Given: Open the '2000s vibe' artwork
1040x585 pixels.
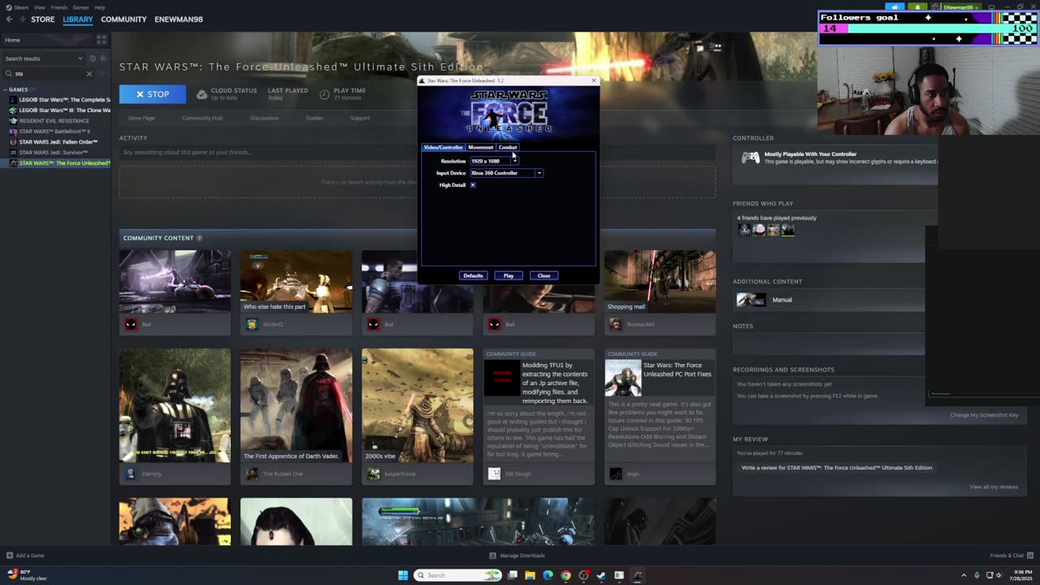Looking at the screenshot, I should [418, 405].
